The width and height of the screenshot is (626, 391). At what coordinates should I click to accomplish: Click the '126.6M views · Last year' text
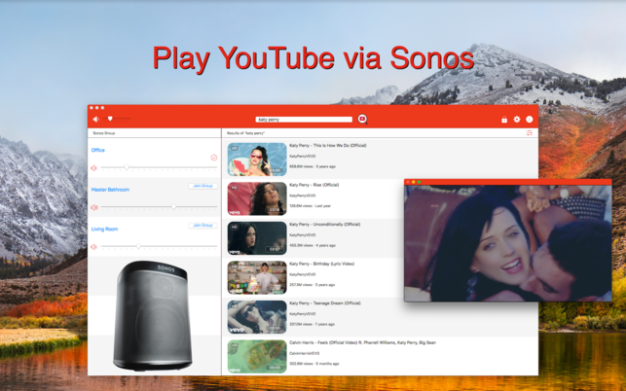point(310,206)
